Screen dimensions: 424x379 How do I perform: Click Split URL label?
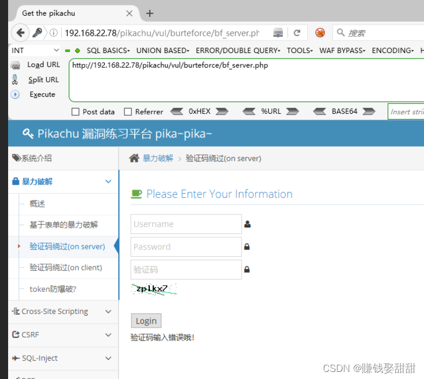pyautogui.click(x=43, y=80)
